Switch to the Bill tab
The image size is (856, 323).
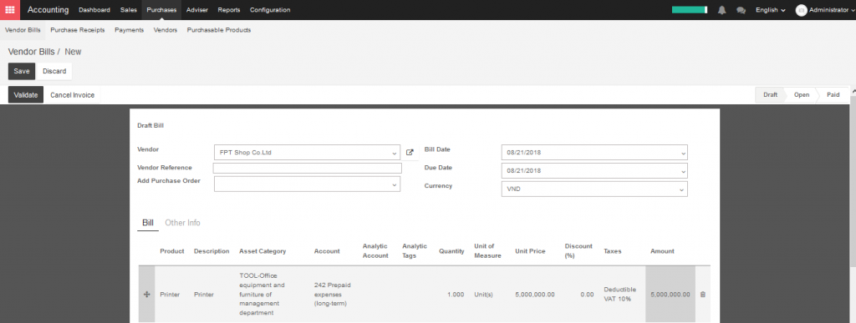pyautogui.click(x=148, y=223)
